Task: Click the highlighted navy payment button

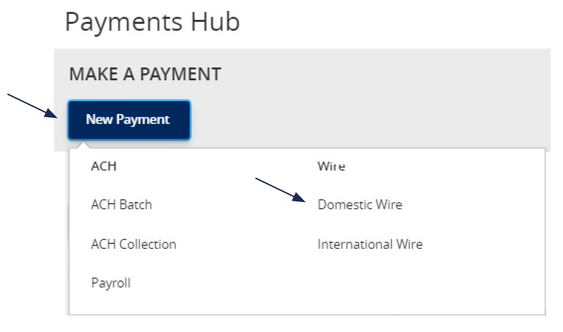Action: pos(129,120)
